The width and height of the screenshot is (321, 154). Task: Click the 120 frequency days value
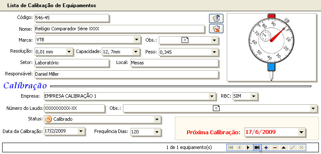point(135,132)
